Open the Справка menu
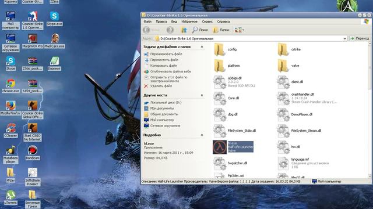 point(223,21)
